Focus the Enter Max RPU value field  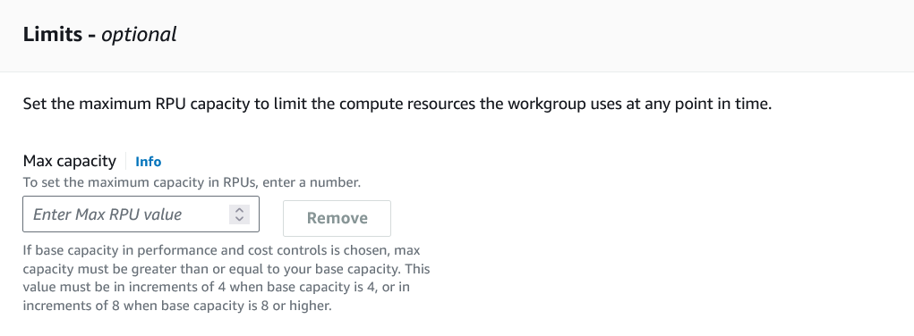pos(141,214)
